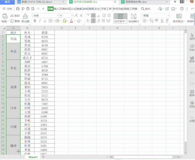Open font size dropdown 11
The image size is (195, 160).
[x=72, y=16]
